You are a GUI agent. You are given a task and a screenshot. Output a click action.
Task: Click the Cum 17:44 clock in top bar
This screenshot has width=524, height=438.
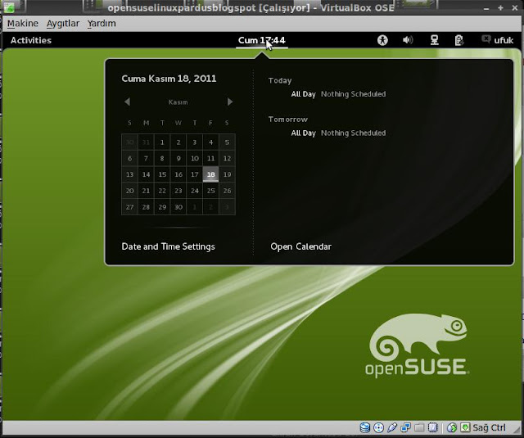[x=262, y=40]
